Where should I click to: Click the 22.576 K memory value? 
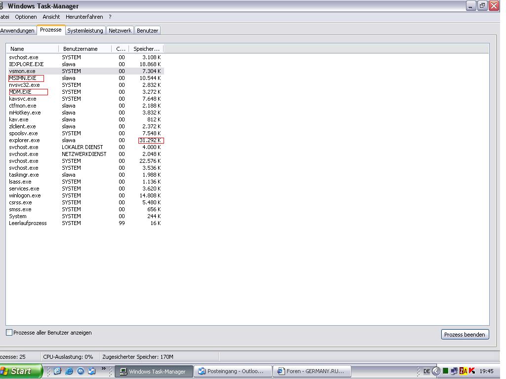click(x=150, y=161)
